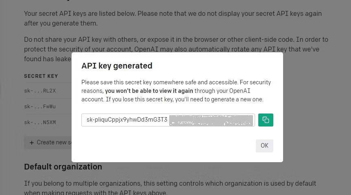
Task: Click the plus icon beside Create new
Action: click(x=32, y=143)
